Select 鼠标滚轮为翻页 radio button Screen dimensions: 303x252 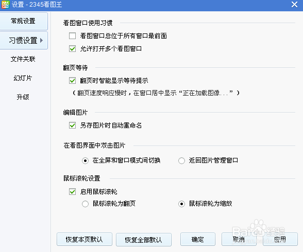pyautogui.click(x=85, y=204)
